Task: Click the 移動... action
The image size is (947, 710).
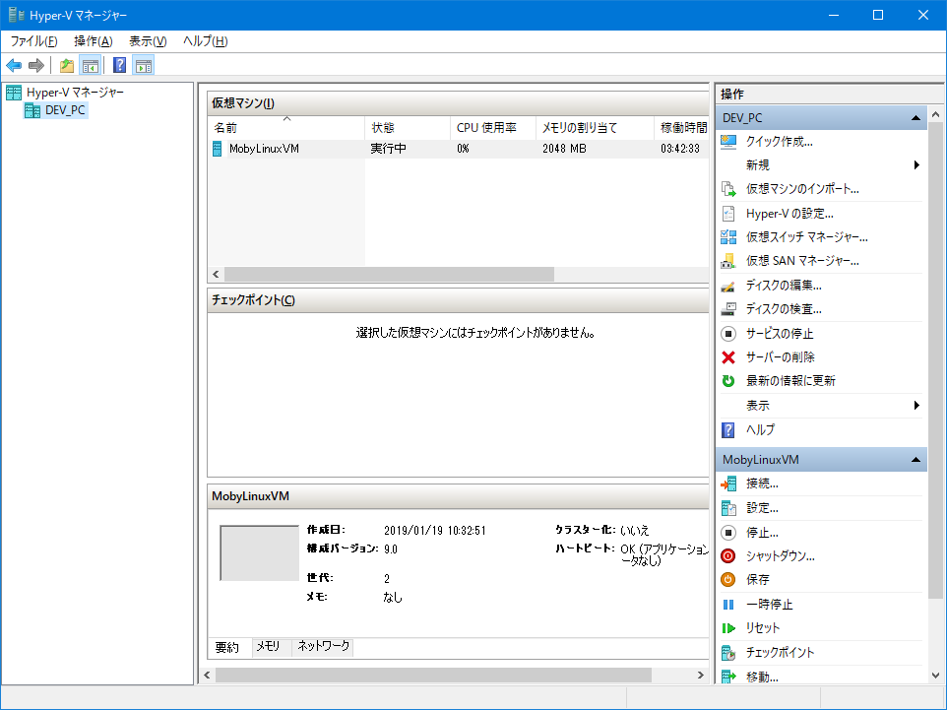Action: pos(762,677)
